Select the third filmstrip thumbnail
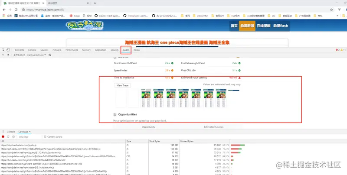The width and height of the screenshot is (347, 175). (146, 98)
